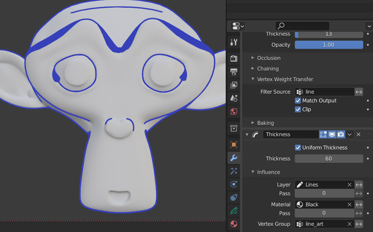
Task: Expand the Occlusion panel
Action: coord(252,58)
